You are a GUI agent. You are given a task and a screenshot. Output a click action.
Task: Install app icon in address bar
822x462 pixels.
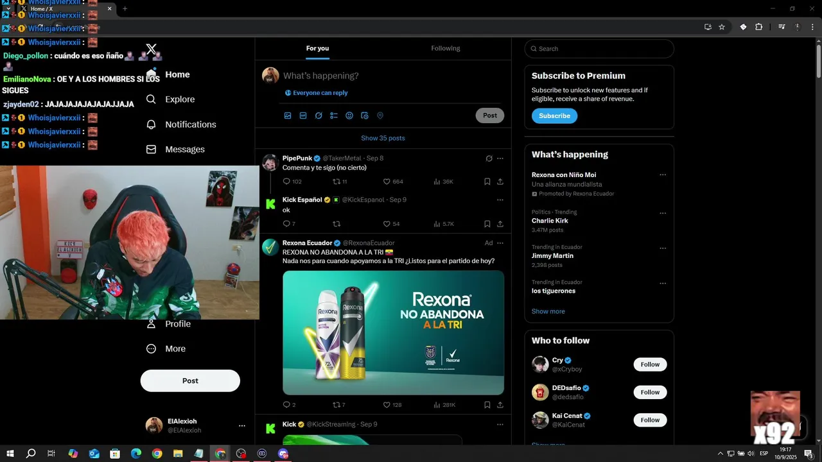708,27
